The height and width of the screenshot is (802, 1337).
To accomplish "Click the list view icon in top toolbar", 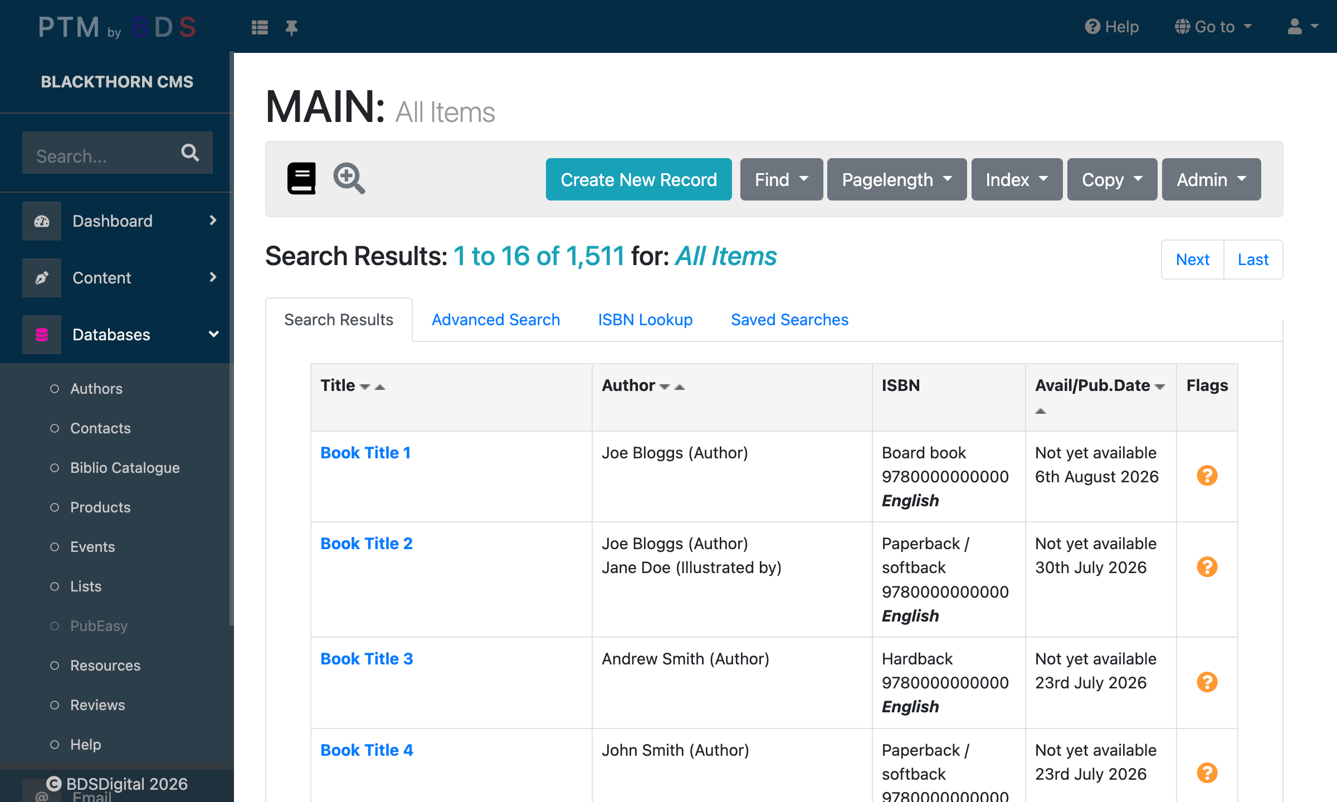I will pos(260,27).
